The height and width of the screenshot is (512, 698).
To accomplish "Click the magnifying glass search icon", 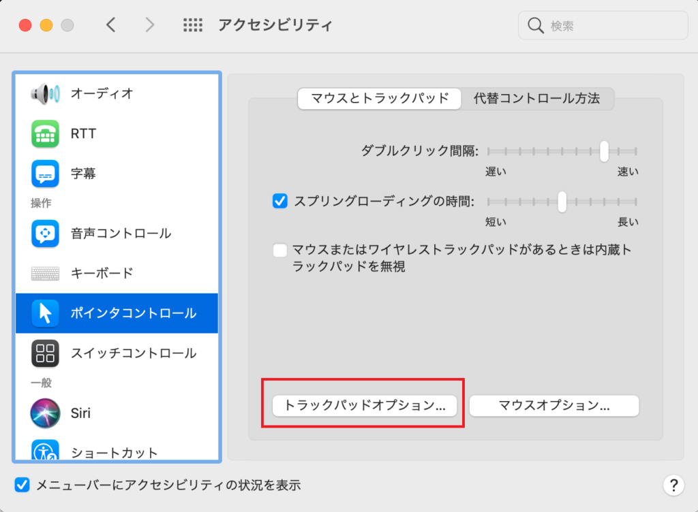I will (536, 26).
